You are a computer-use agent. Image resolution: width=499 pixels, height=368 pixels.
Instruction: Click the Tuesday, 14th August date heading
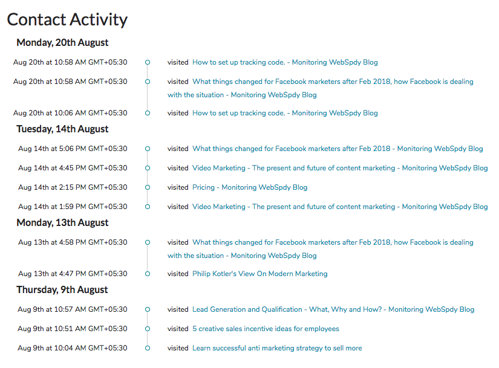tap(62, 129)
